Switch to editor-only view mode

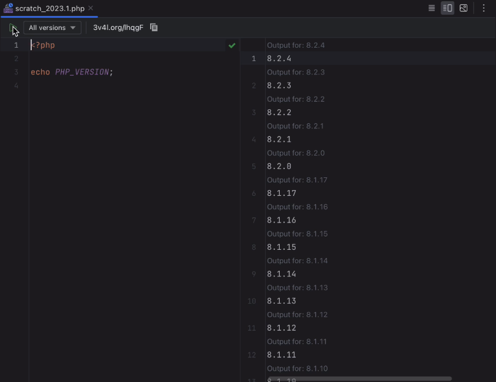(432, 8)
